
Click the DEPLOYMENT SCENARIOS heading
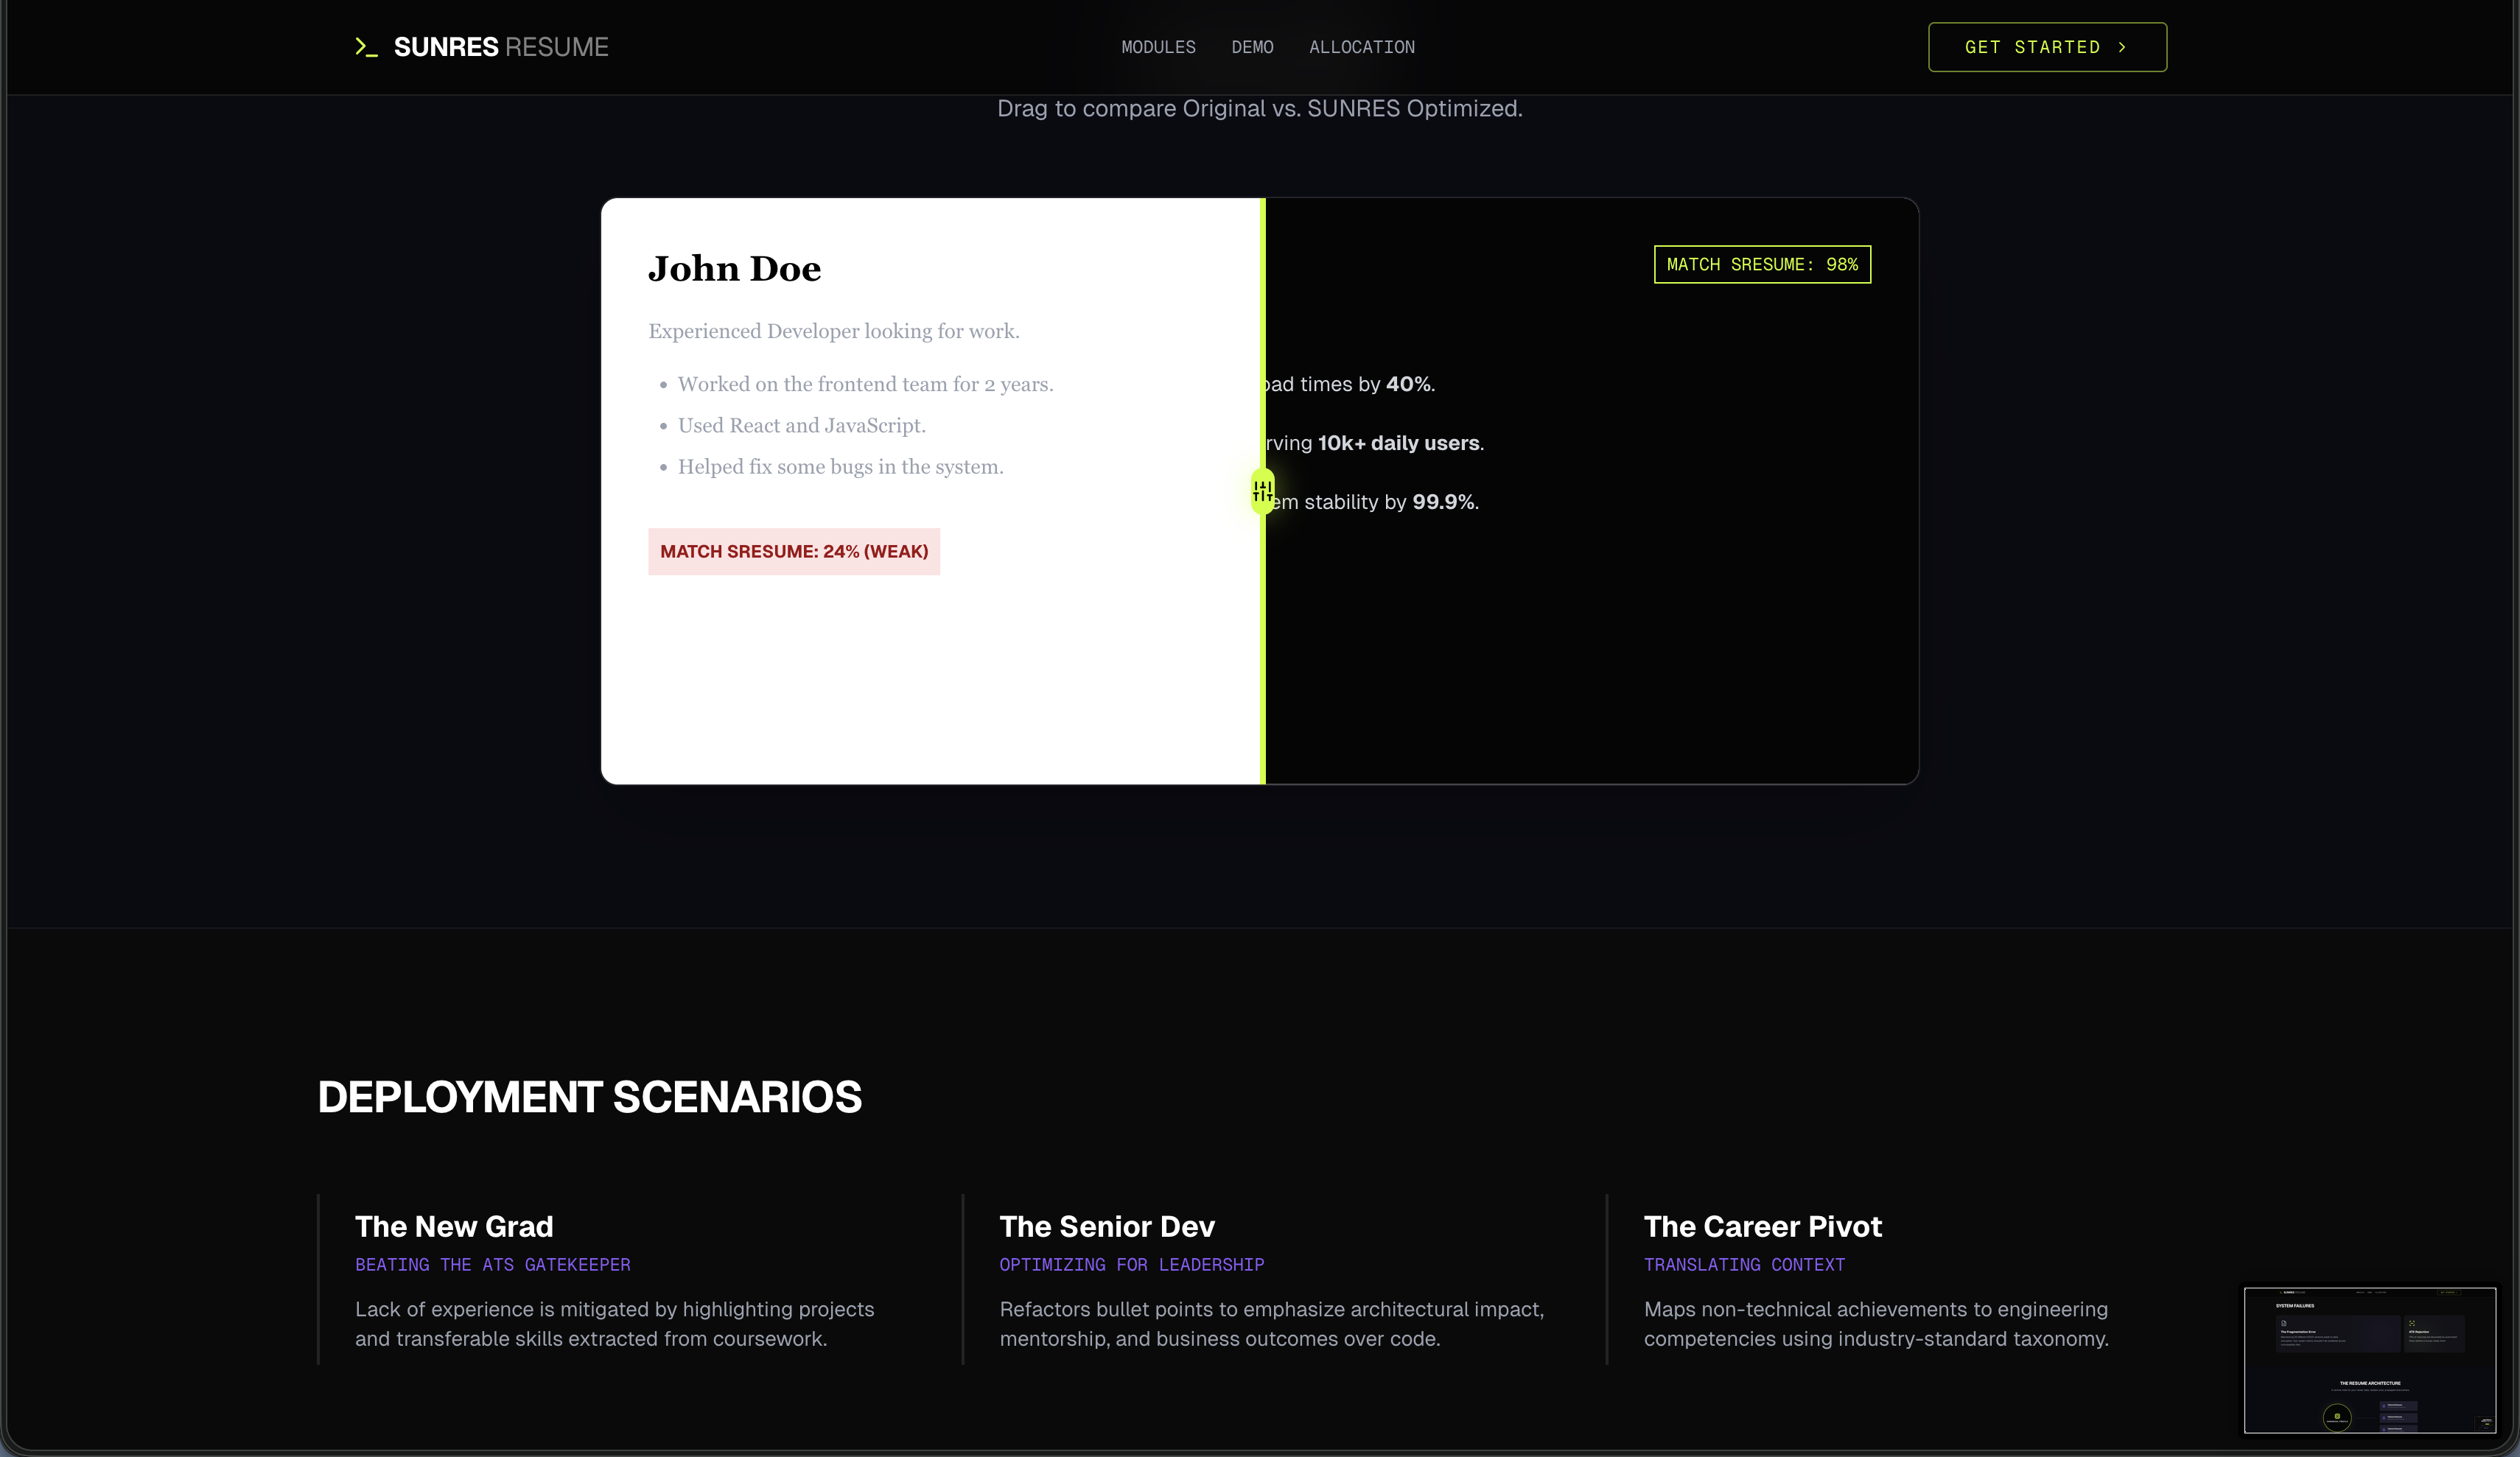[589, 1097]
